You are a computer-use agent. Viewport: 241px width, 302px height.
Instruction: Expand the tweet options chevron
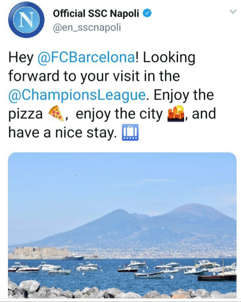pos(233,12)
